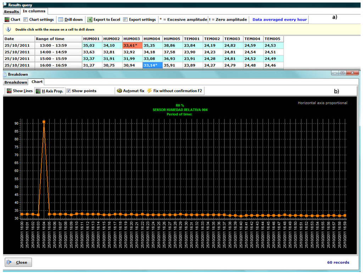Click the Show Lines icon in Breakdown toolbar
Image resolution: width=363 pixels, height=274 pixels.
pos(9,91)
